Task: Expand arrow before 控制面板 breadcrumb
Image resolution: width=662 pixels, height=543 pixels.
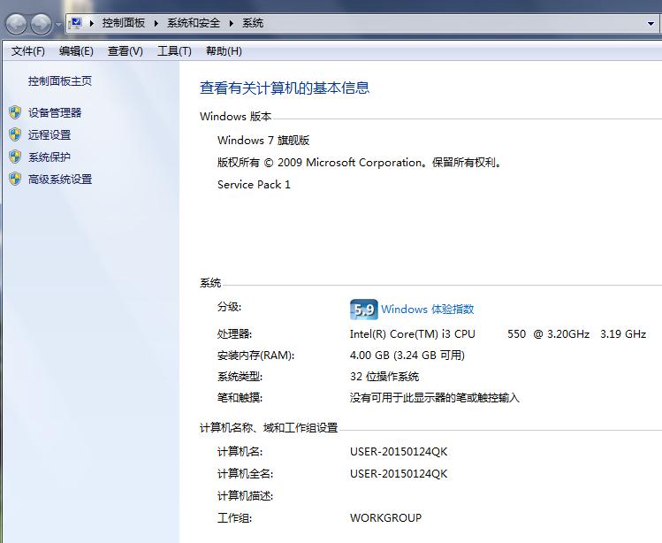Action: 91,23
